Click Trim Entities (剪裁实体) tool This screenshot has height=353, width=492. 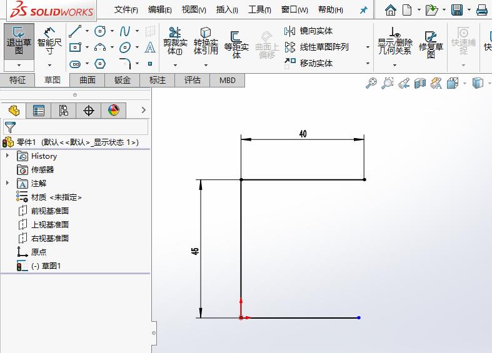point(175,41)
